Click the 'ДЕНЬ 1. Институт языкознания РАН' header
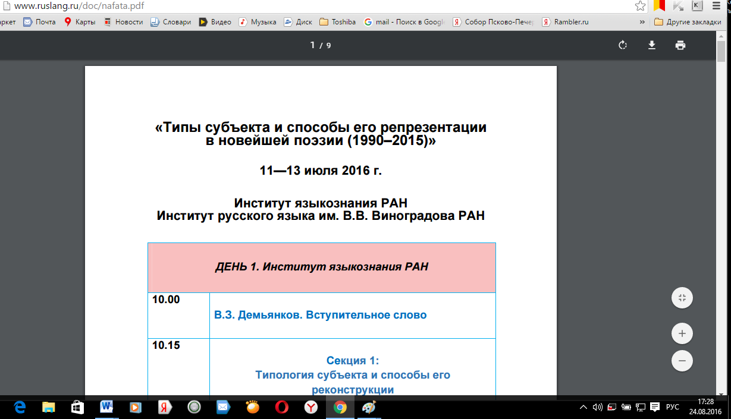 (322, 267)
